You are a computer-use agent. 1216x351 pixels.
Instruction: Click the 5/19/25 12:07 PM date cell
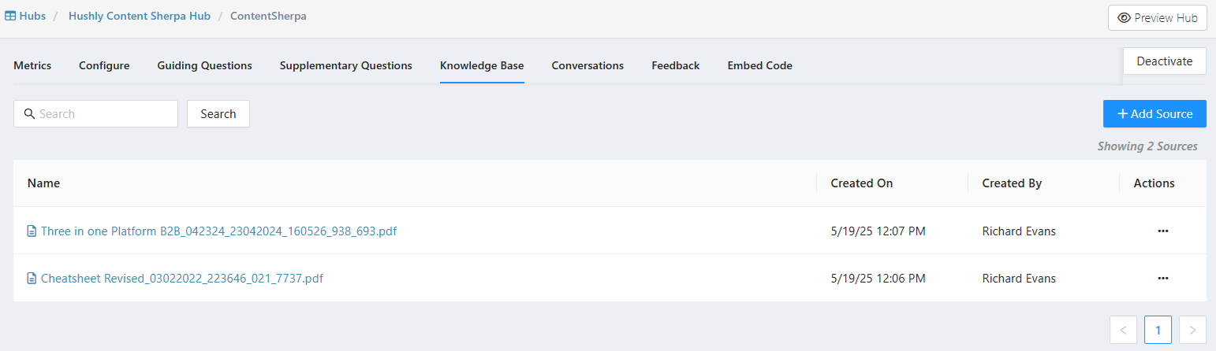pyautogui.click(x=878, y=231)
